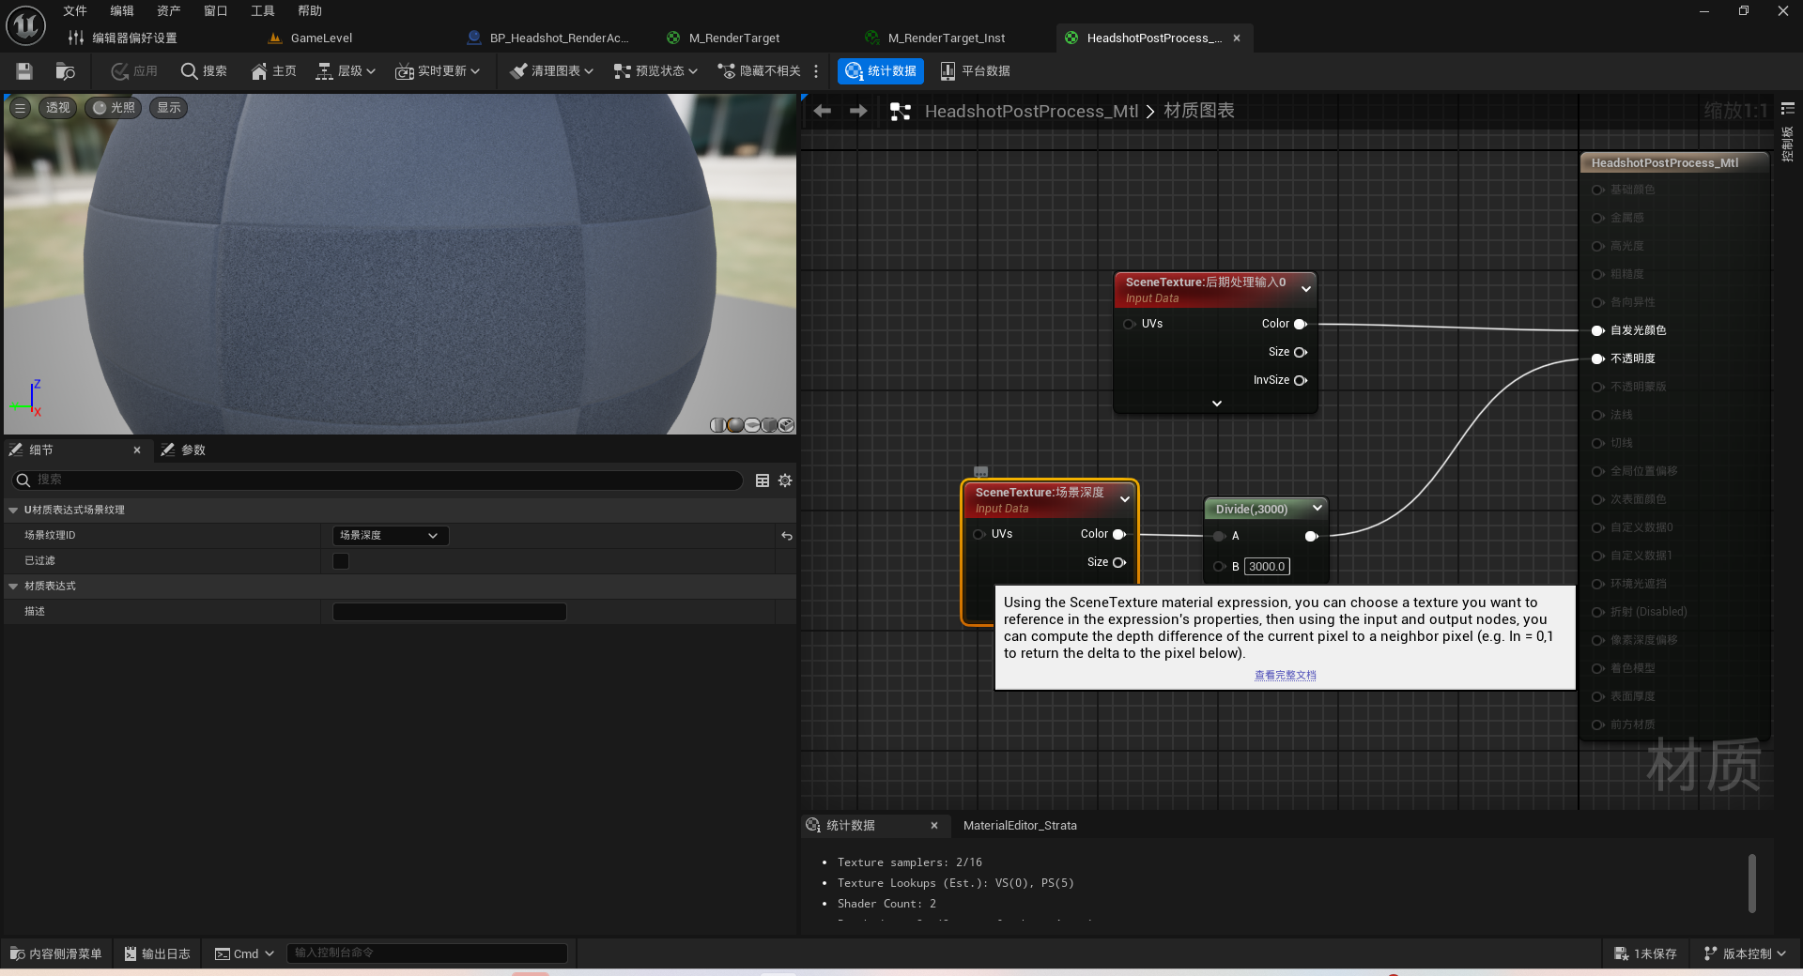Select the custom mesh preview icon
Image resolution: width=1803 pixels, height=976 pixels.
[786, 425]
